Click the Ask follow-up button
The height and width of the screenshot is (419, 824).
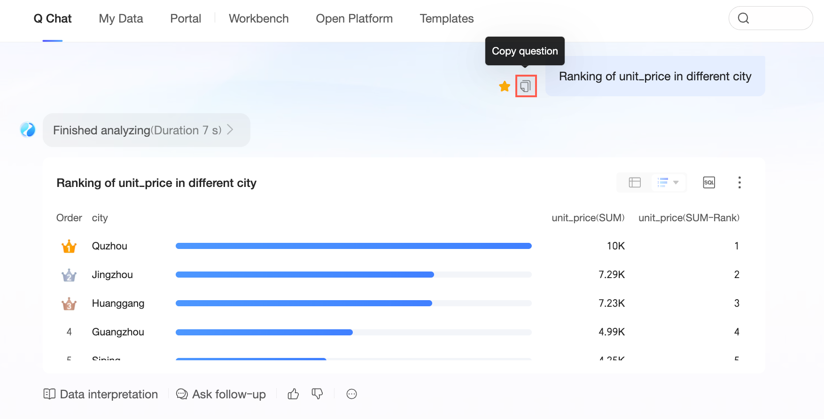(x=221, y=394)
